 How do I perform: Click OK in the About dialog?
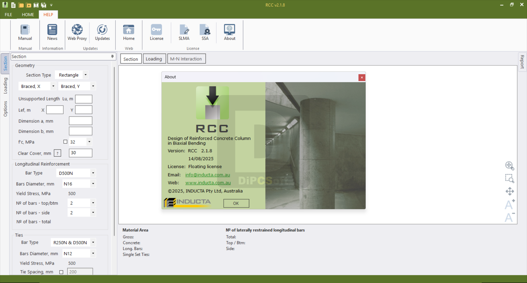pyautogui.click(x=236, y=203)
